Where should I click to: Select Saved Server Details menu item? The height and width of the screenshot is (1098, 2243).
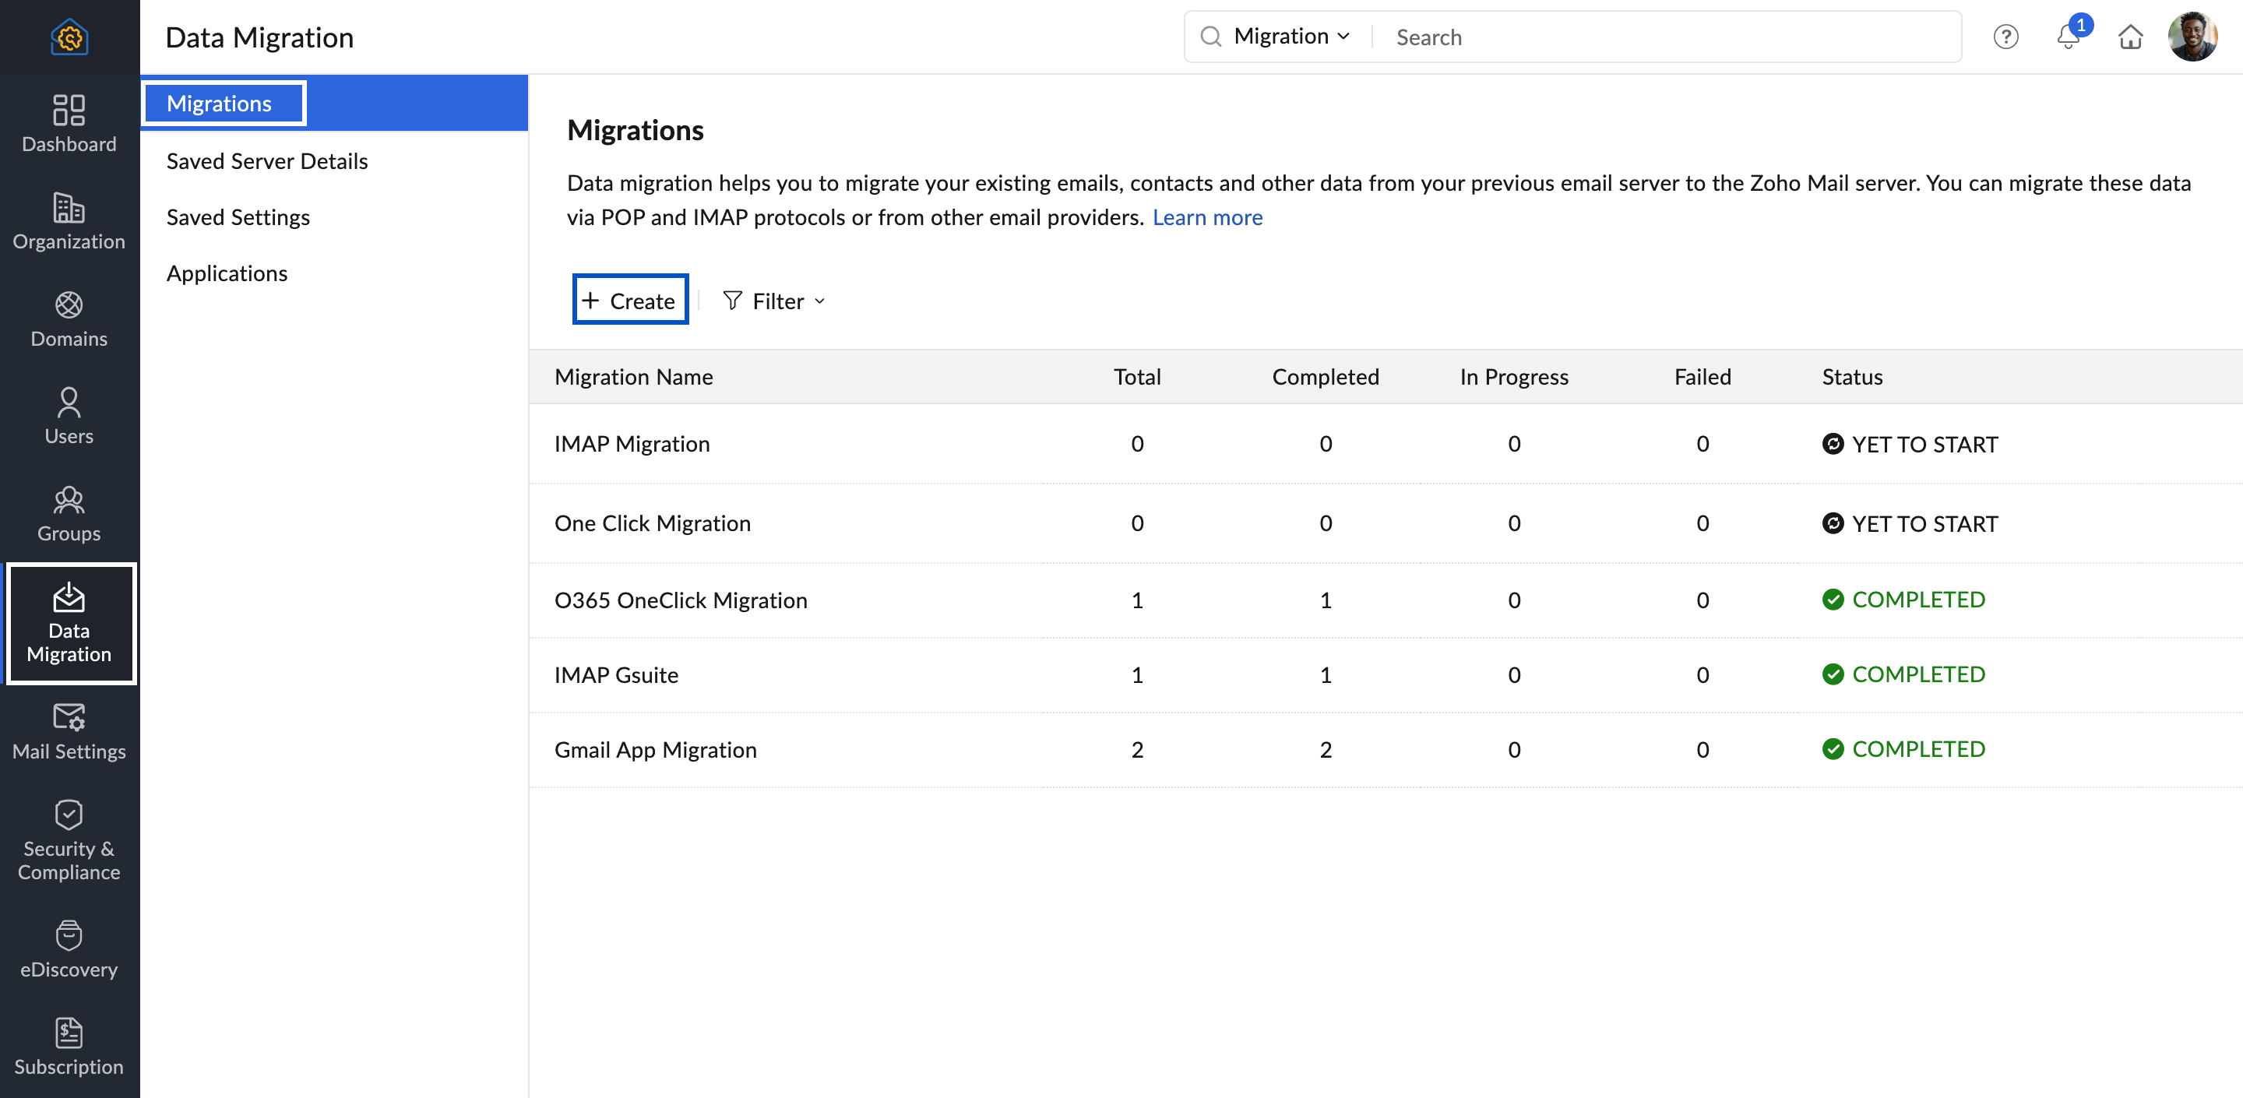coord(266,161)
